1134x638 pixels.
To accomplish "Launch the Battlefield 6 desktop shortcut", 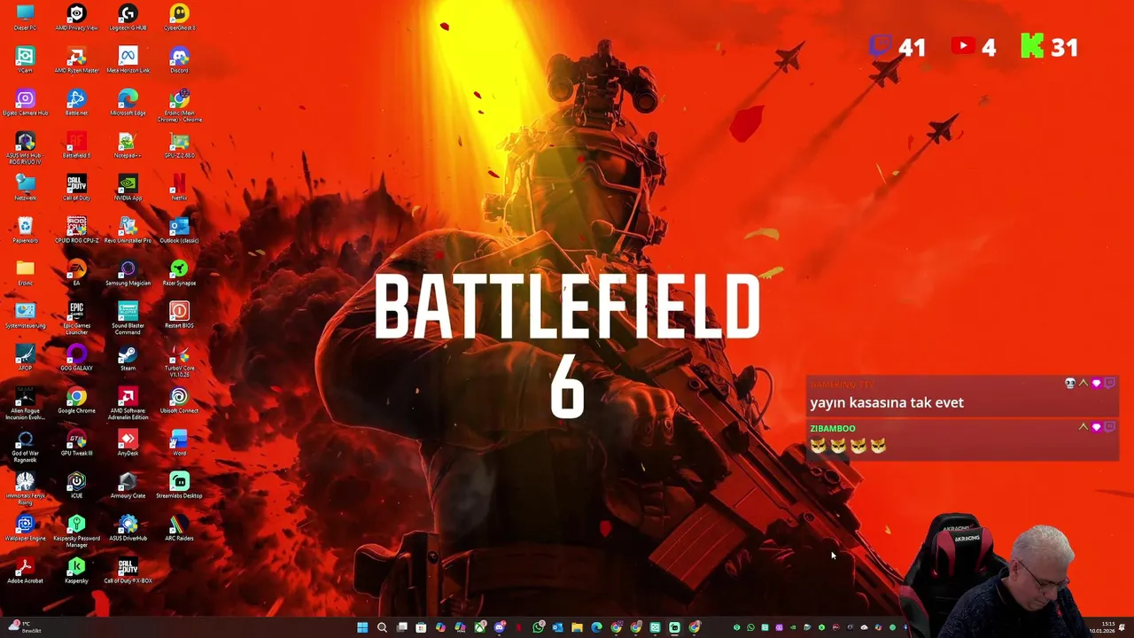I will pos(76,144).
